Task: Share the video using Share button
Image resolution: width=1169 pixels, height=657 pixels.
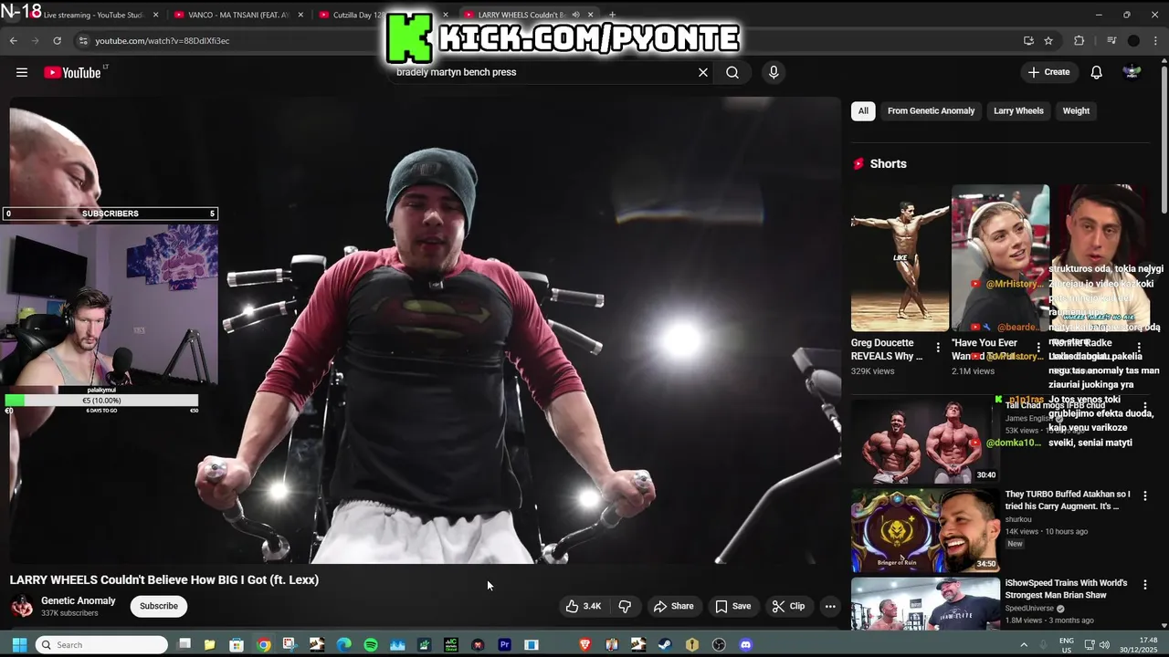Action: click(673, 606)
